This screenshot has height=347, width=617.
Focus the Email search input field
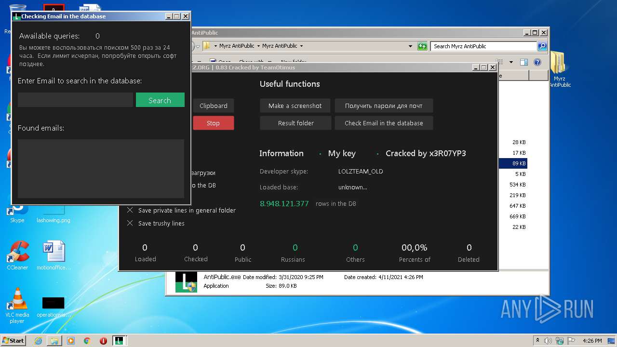tap(75, 100)
